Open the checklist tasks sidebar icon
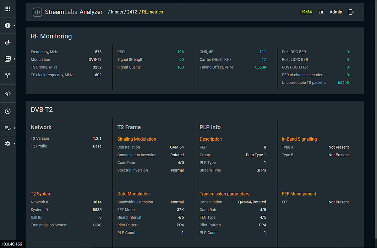The width and height of the screenshot is (377, 248). (x=8, y=128)
